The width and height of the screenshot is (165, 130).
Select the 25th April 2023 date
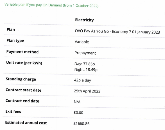[x=87, y=91]
